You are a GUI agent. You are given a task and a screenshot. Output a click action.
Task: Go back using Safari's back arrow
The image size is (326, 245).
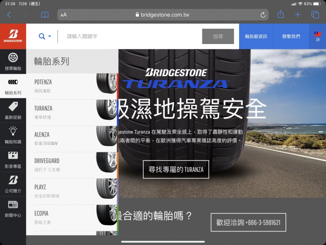point(9,15)
